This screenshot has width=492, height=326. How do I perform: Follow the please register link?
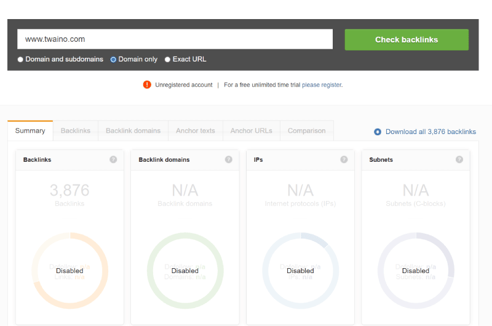pyautogui.click(x=322, y=85)
